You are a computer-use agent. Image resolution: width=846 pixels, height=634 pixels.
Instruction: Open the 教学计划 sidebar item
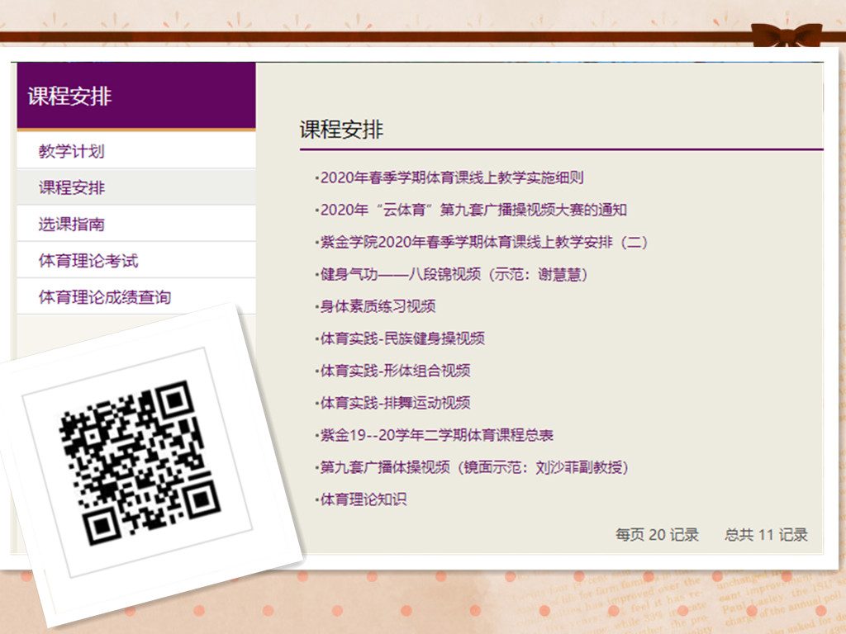71,152
